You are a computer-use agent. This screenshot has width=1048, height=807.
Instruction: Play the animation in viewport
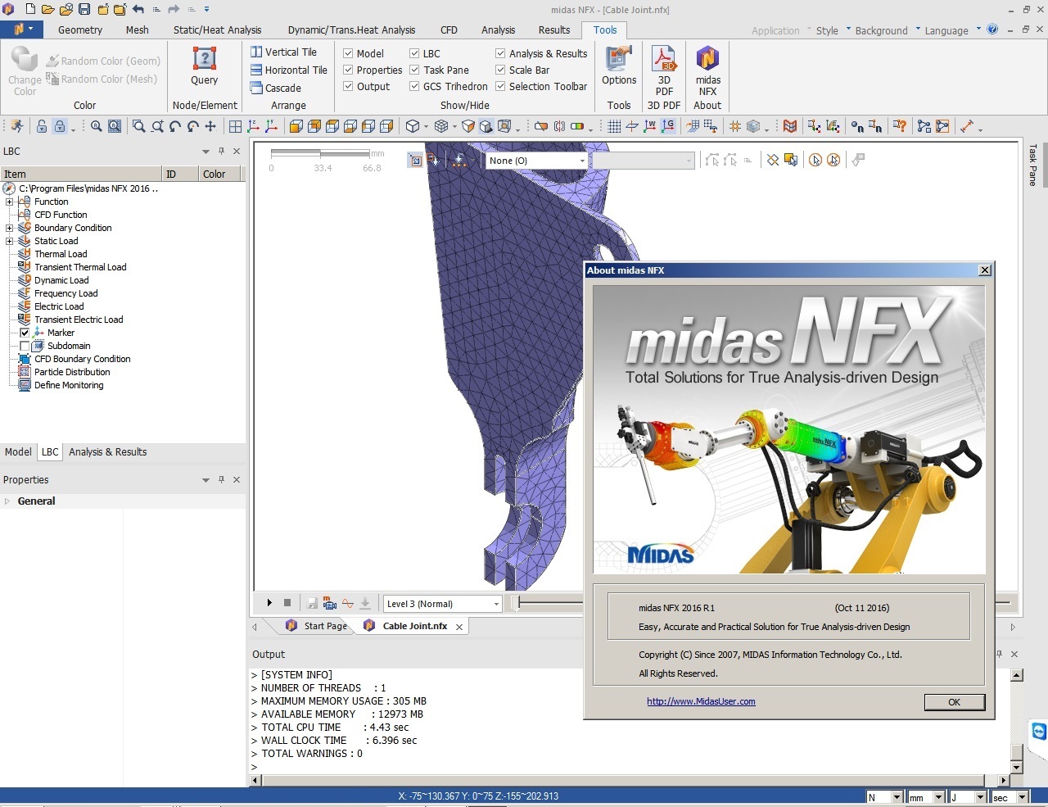coord(269,603)
